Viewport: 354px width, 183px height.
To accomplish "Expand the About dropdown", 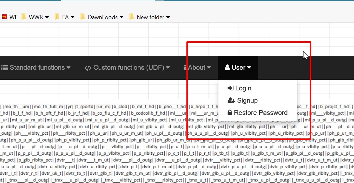I will 208,67.
